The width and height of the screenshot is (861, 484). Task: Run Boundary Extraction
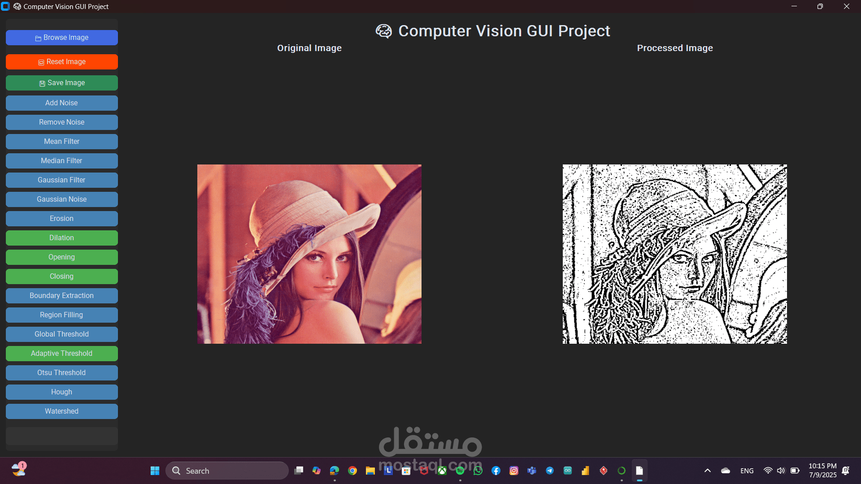click(62, 296)
